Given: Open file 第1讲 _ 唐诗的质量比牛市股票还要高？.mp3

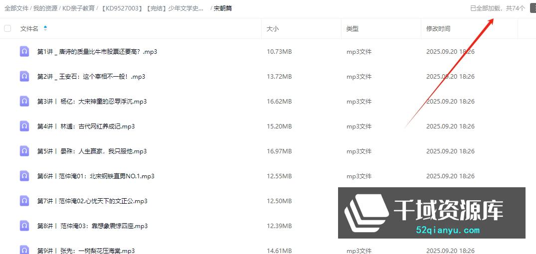Looking at the screenshot, I should point(97,52).
